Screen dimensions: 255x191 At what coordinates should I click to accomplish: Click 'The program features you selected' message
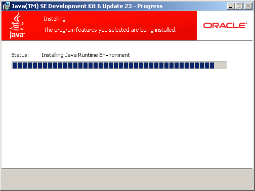pos(110,30)
